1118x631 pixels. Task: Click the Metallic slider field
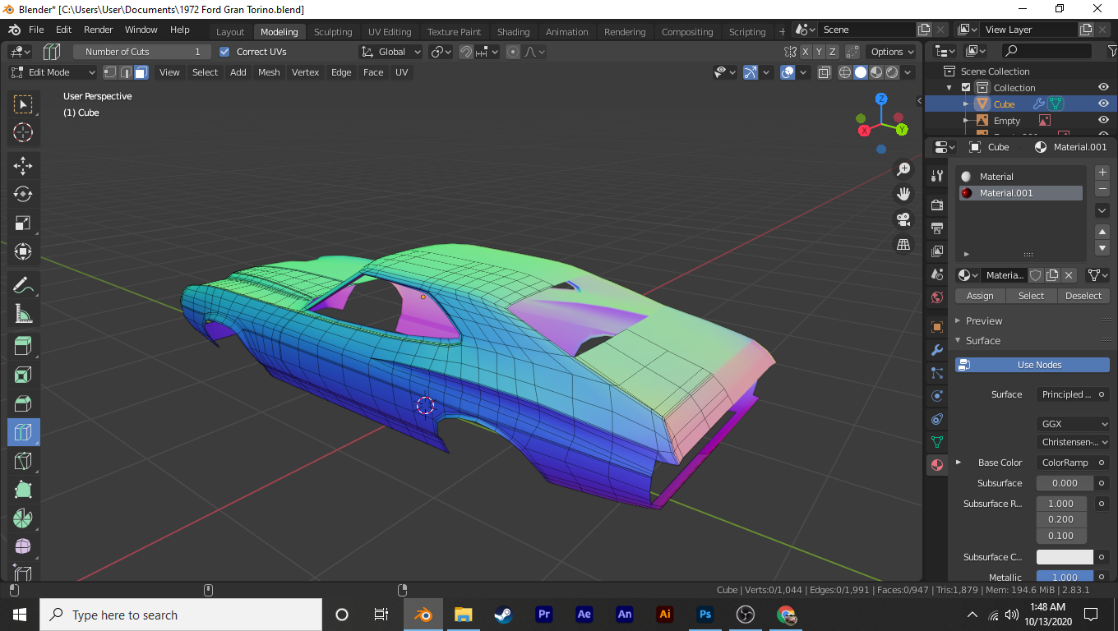(1064, 578)
